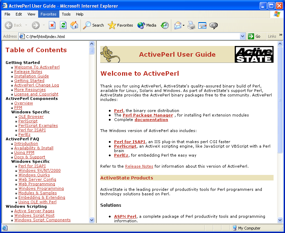Click the gecko lizard image

[110, 54]
